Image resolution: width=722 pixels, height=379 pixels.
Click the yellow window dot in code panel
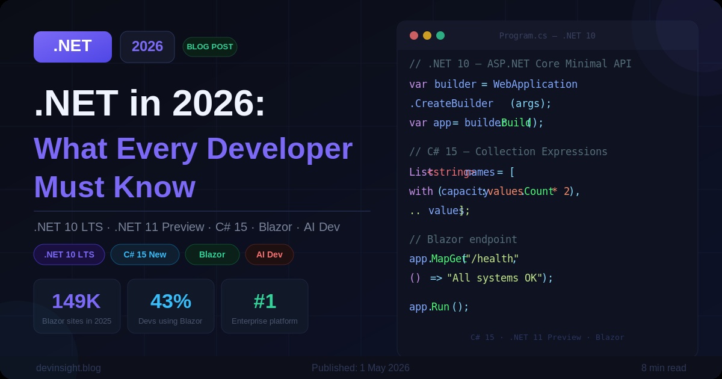427,35
